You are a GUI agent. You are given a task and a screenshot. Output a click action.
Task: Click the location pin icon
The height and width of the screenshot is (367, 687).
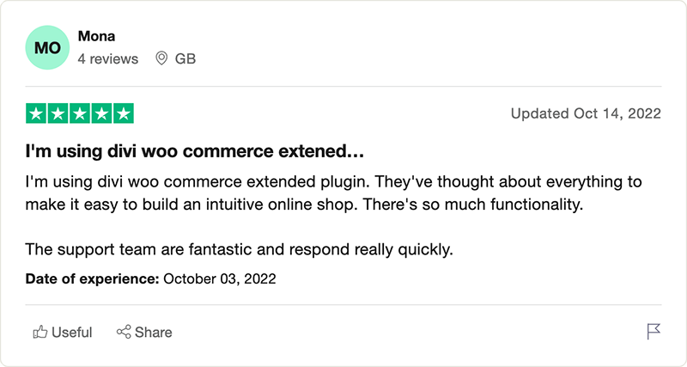click(161, 58)
